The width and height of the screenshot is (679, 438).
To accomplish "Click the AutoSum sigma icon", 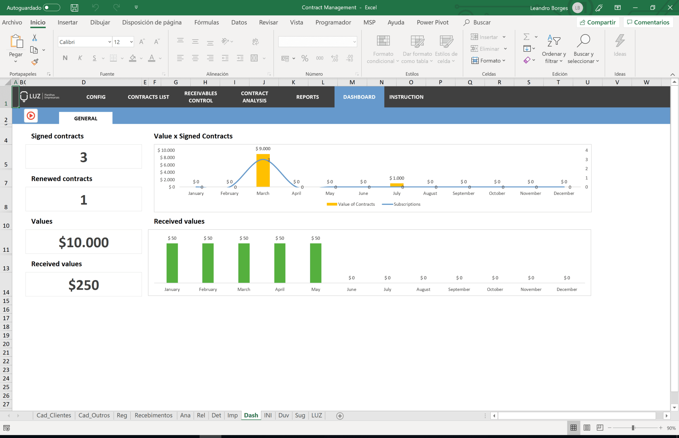I will 526,37.
